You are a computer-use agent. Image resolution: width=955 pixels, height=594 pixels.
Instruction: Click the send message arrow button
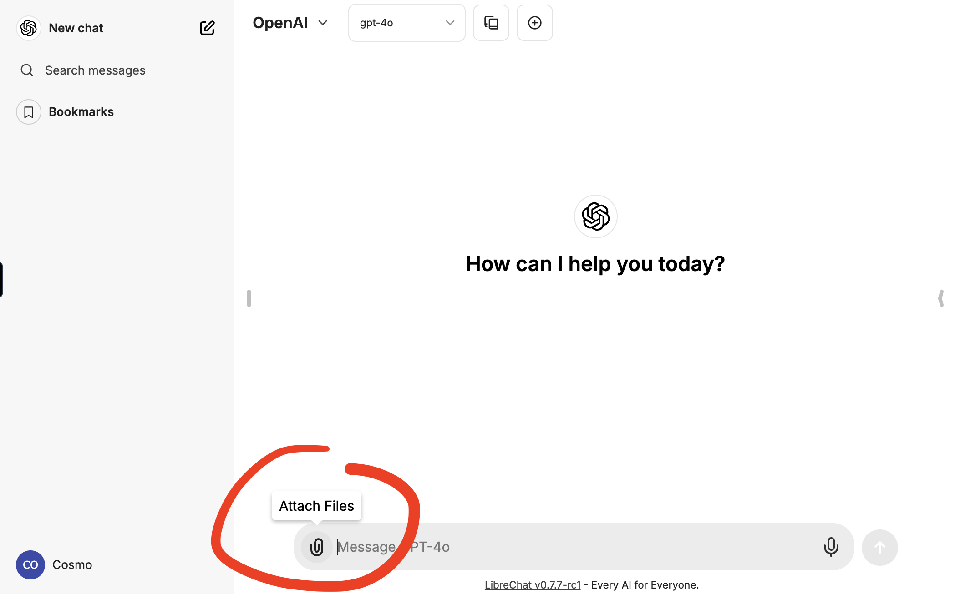(x=879, y=547)
